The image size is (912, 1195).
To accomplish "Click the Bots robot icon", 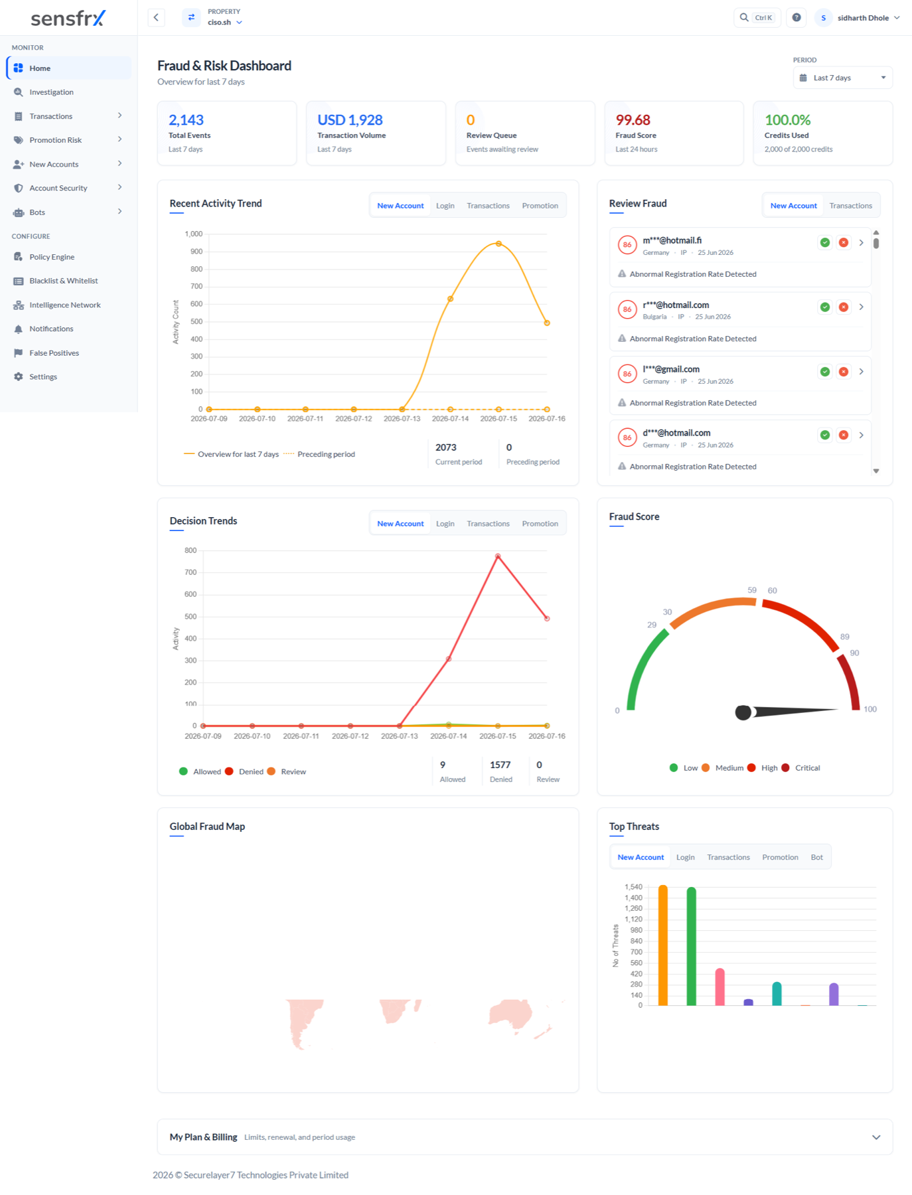I will 19,212.
